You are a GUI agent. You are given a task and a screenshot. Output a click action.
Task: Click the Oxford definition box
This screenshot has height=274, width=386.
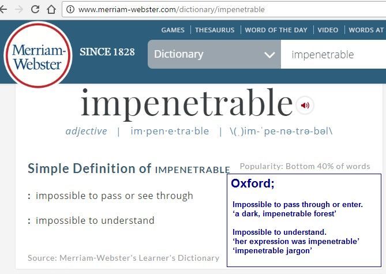click(304, 220)
